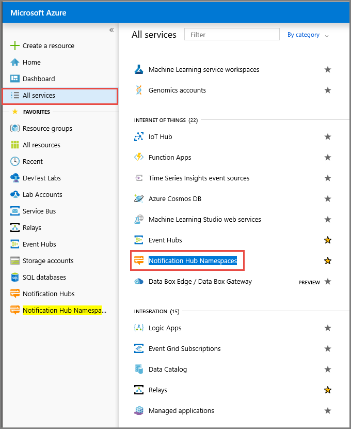Click the Resource groups cube icon
This screenshot has width=351, height=429.
15,128
